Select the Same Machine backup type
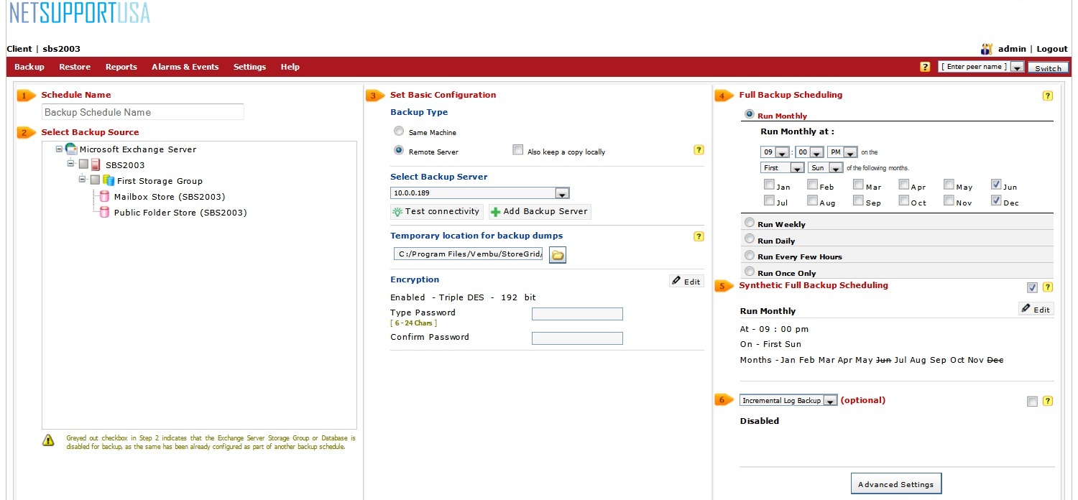This screenshot has height=500, width=1078. pyautogui.click(x=399, y=131)
